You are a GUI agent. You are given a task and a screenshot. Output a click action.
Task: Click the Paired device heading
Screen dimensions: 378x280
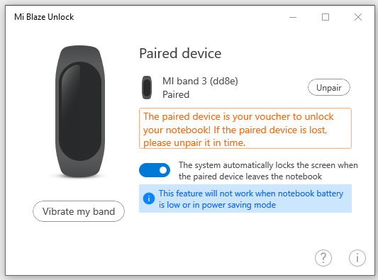pyautogui.click(x=180, y=53)
